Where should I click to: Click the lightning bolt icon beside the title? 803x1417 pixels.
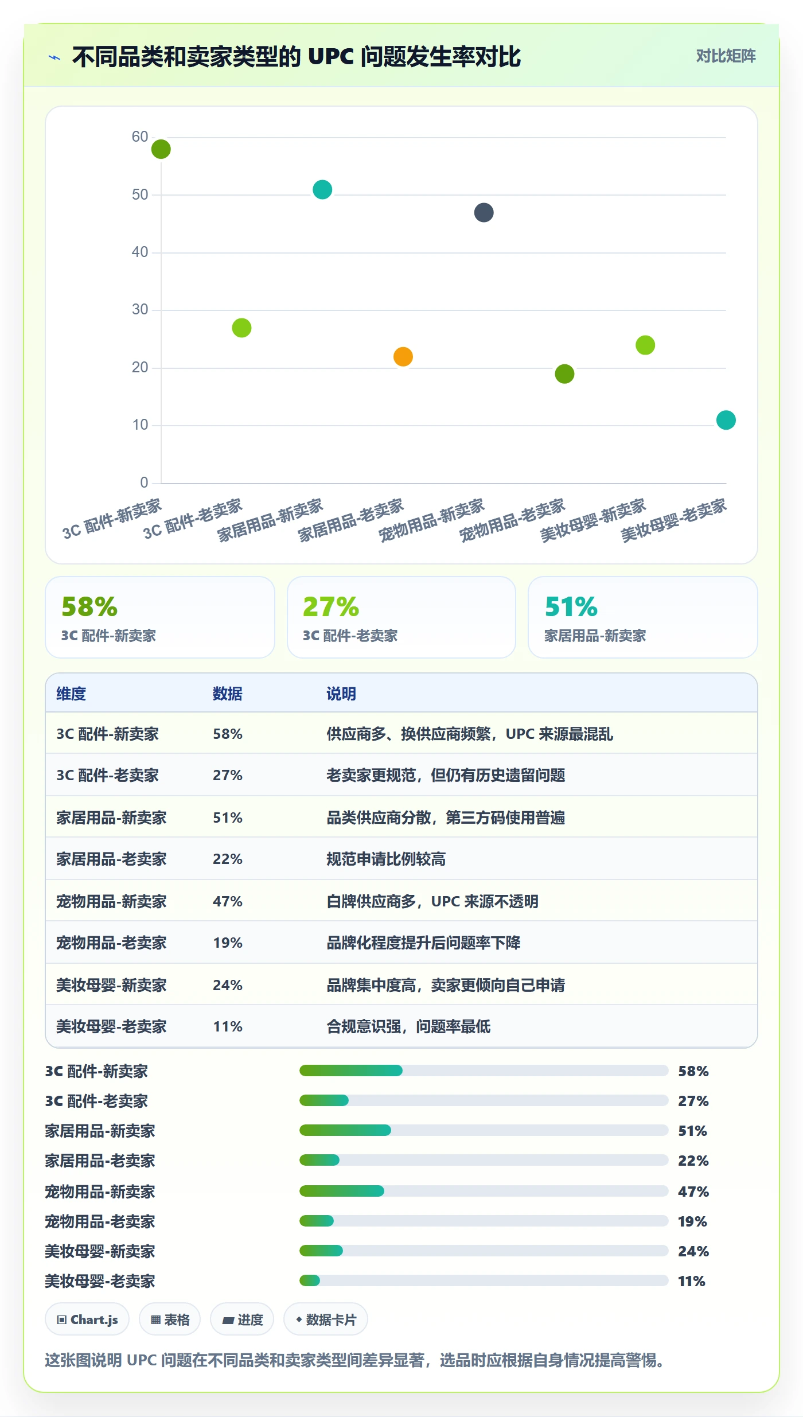pyautogui.click(x=54, y=57)
